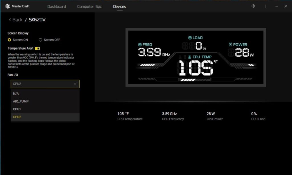Choose AIO_PUMP in Fan I/O list
The width and height of the screenshot is (292, 175).
tap(45, 101)
